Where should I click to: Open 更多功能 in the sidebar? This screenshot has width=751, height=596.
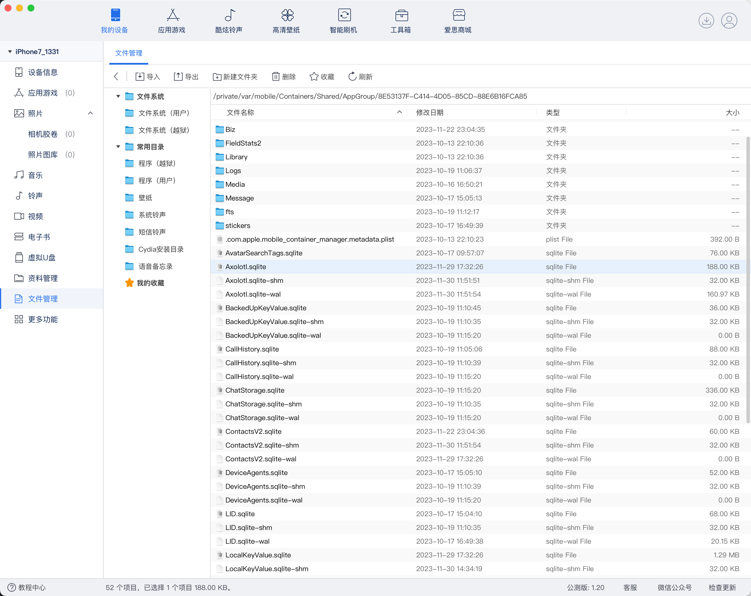(x=52, y=319)
